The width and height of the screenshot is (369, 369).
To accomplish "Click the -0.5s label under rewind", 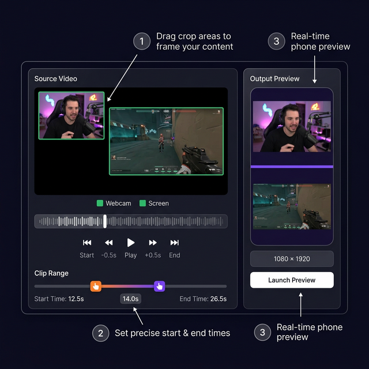I will pyautogui.click(x=109, y=255).
